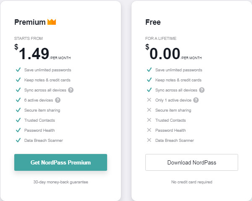
Task: Click the checkmark beside Premium Data Breach Scanner
Action: point(18,140)
